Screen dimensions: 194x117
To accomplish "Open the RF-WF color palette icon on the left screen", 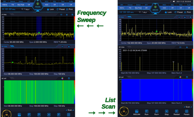I will 62,78.
